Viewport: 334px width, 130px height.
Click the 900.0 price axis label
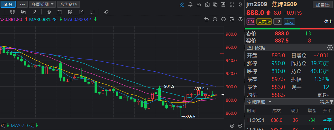(x=231, y=87)
